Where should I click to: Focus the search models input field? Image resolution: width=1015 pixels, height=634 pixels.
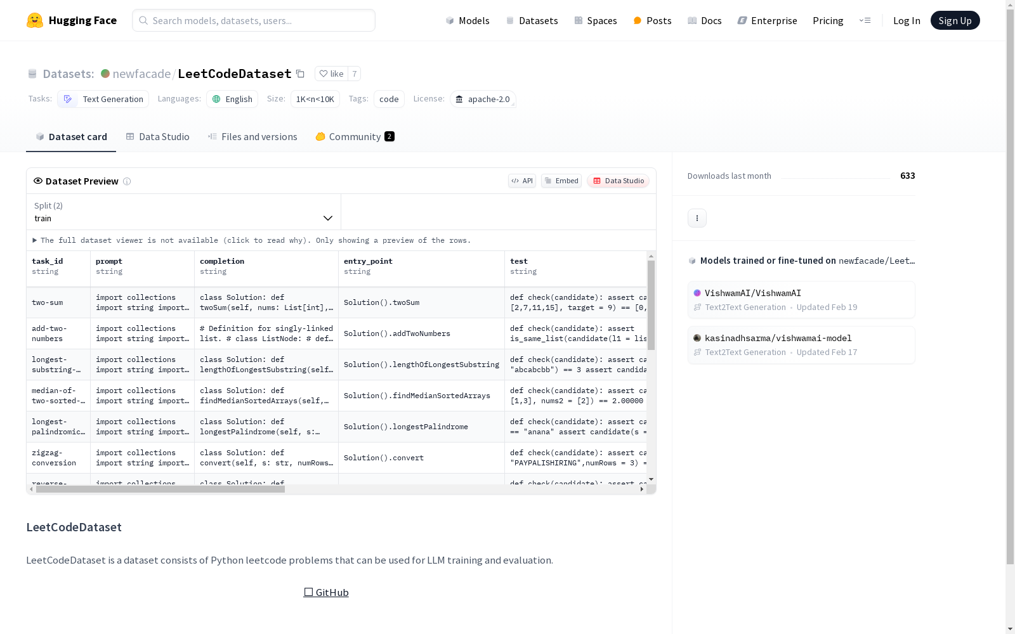click(254, 20)
